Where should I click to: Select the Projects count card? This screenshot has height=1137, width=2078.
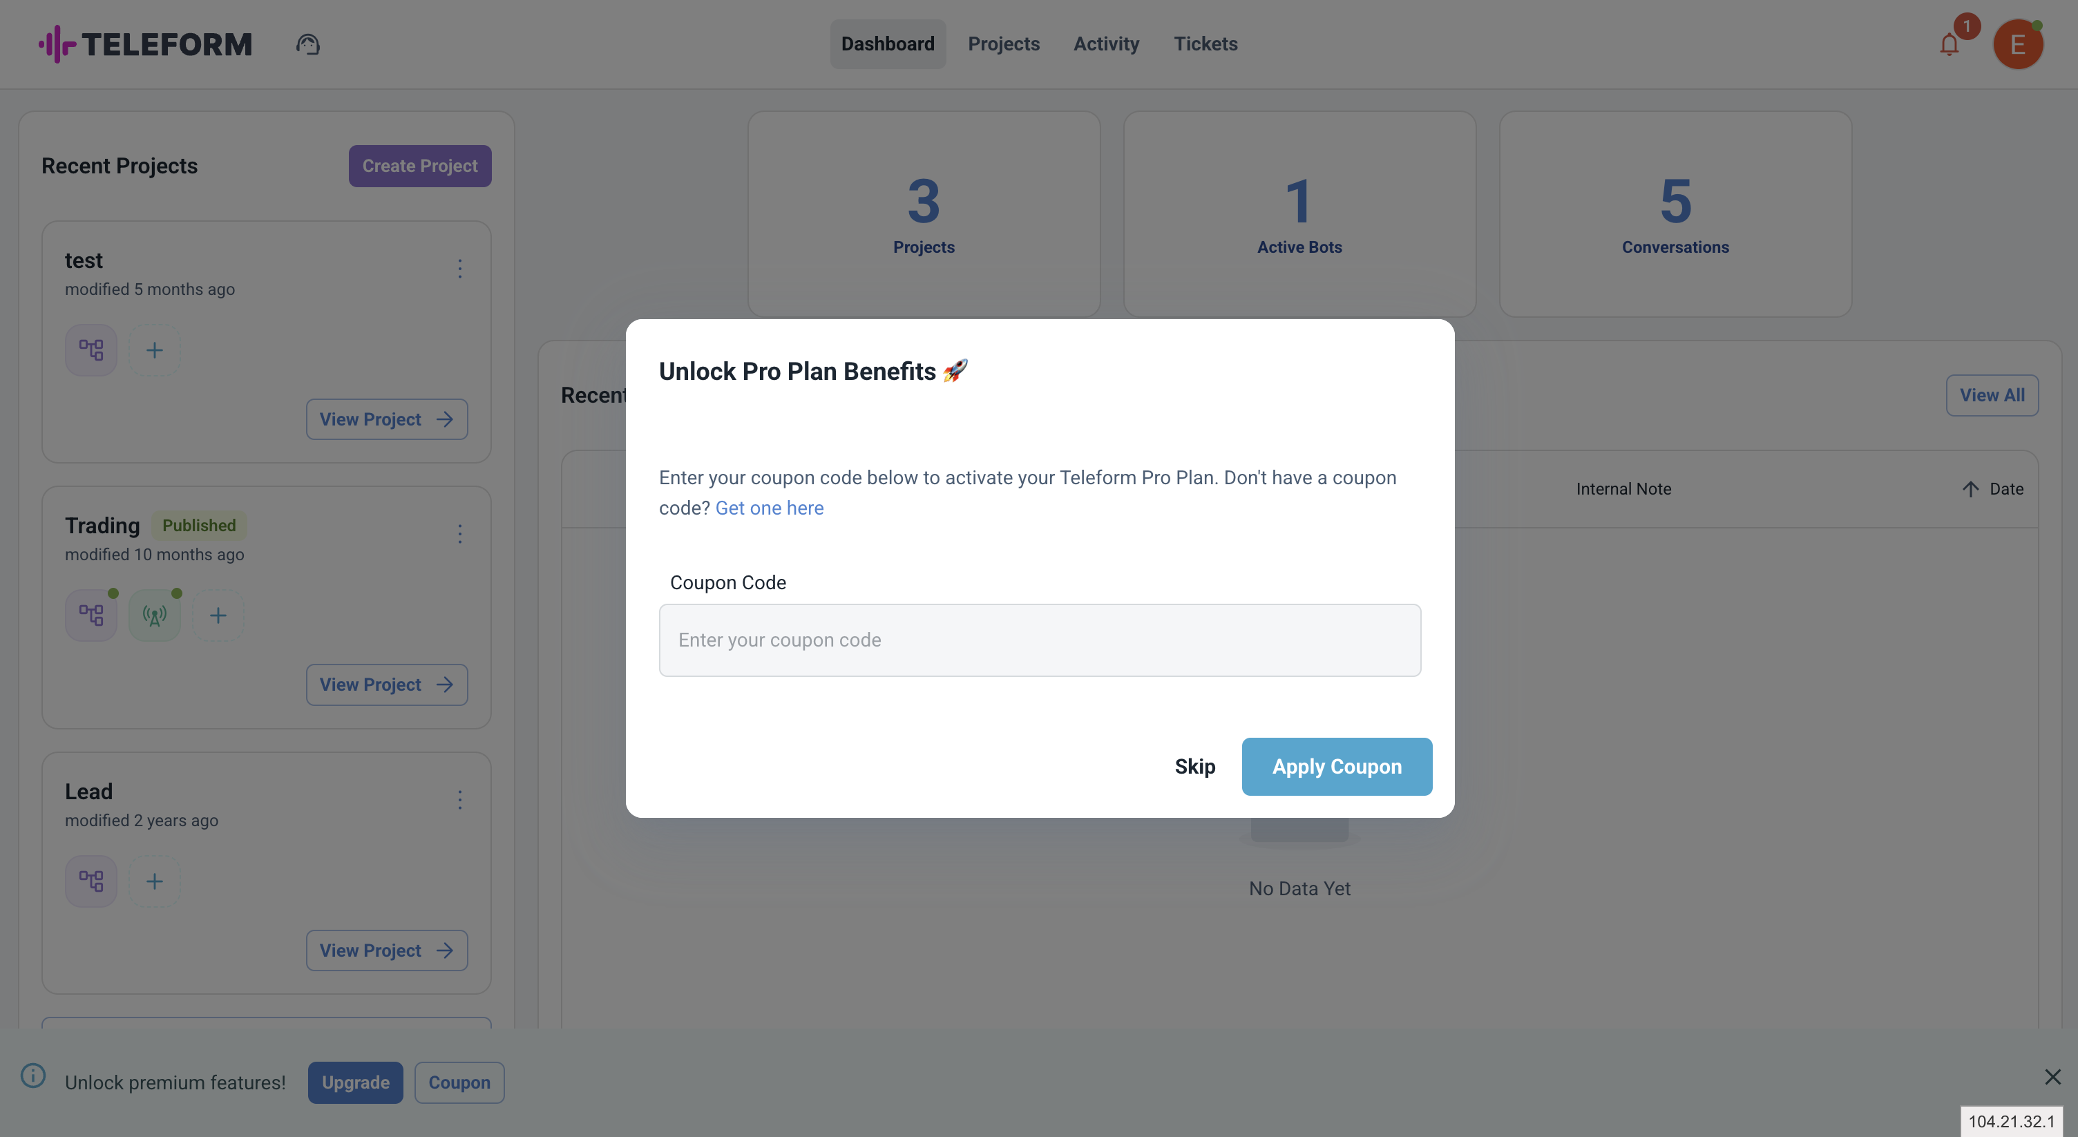pos(924,213)
